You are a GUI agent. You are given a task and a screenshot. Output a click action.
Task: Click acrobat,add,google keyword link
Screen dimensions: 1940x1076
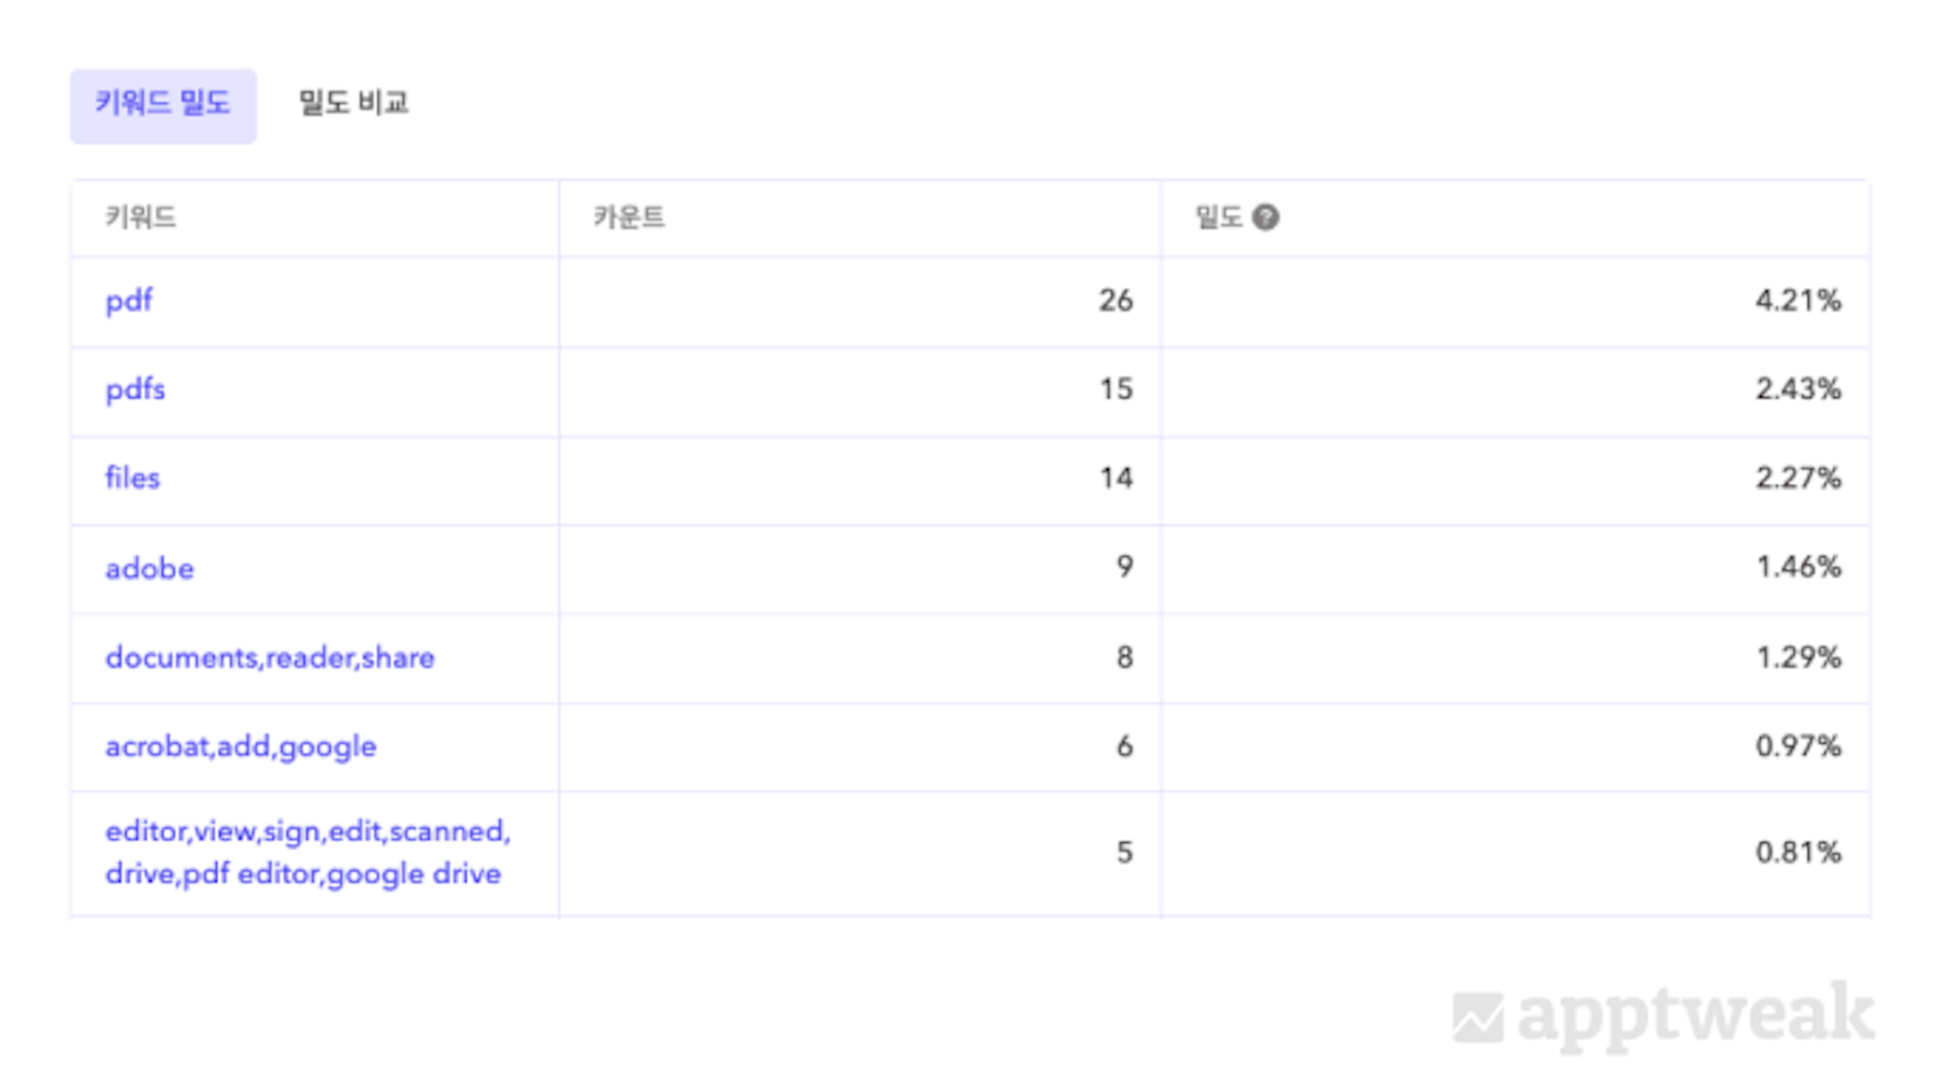pyautogui.click(x=241, y=746)
